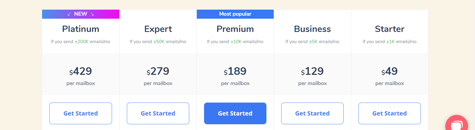Viewport: 475px width, 130px height.
Task: Click the Expert plan title
Action: click(x=158, y=29)
